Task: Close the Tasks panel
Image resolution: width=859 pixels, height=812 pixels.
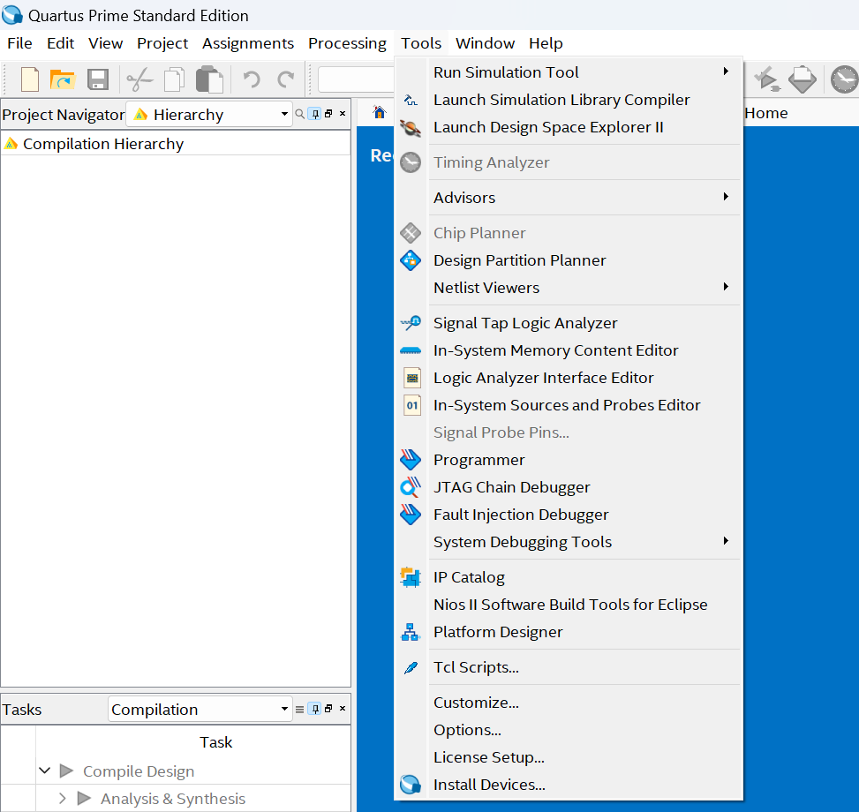Action: point(343,708)
